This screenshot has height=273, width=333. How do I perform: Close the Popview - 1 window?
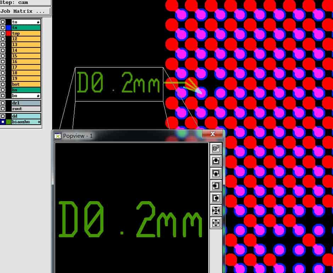tap(213, 134)
